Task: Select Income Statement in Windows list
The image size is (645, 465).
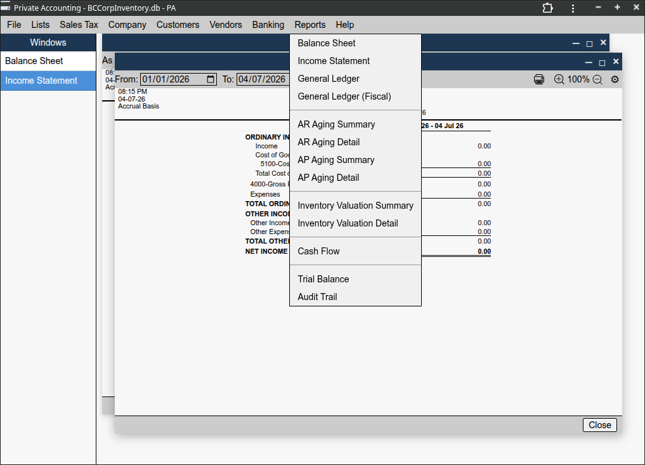Action: click(48, 81)
